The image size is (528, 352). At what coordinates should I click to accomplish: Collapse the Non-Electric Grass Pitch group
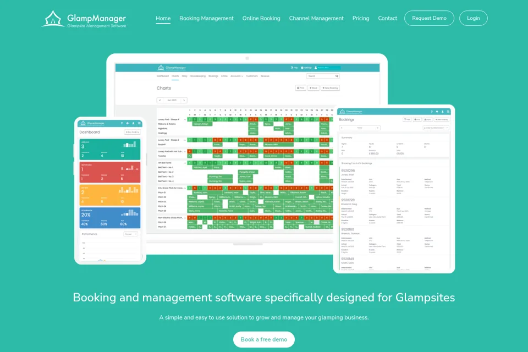coord(185,218)
